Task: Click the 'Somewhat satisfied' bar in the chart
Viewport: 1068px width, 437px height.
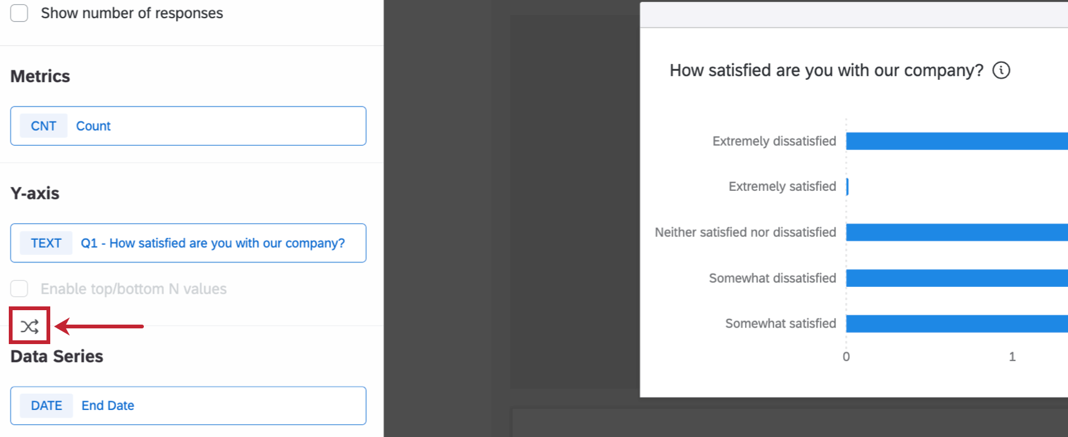Action: 955,323
